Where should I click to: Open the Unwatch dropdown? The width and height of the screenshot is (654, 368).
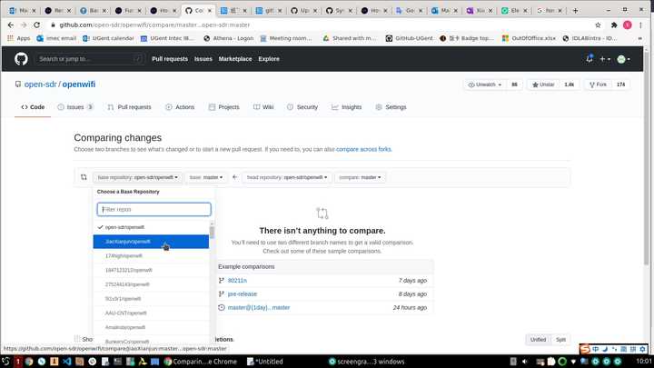(x=485, y=85)
